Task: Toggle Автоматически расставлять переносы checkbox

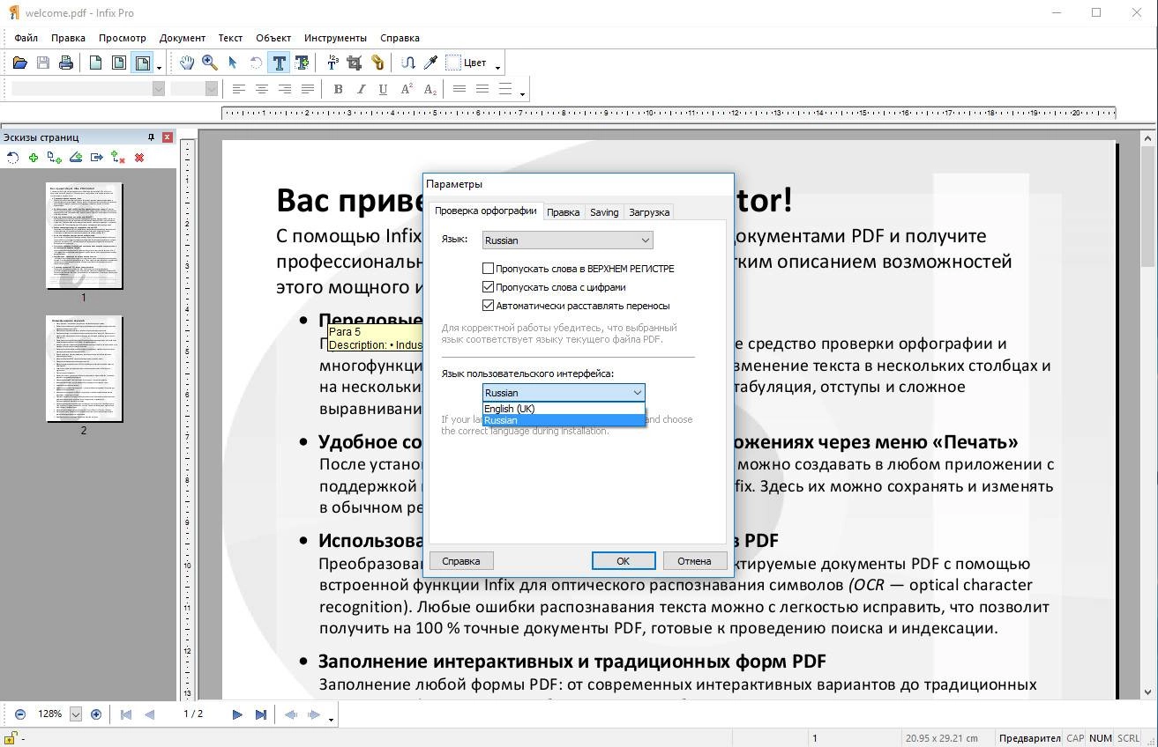Action: click(489, 305)
